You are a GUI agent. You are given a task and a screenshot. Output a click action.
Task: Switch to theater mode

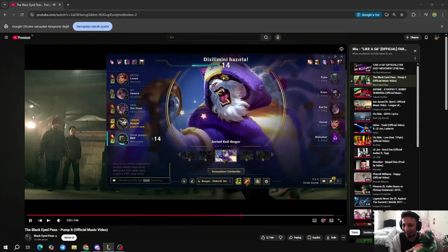coord(331,220)
